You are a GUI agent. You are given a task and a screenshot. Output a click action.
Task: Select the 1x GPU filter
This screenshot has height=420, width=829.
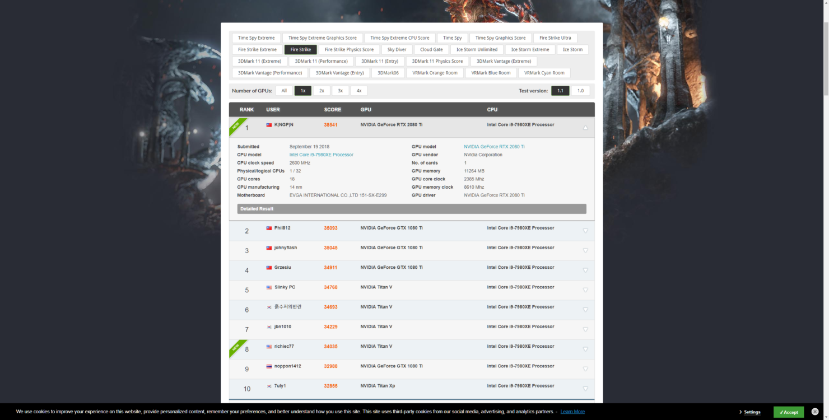pyautogui.click(x=303, y=91)
